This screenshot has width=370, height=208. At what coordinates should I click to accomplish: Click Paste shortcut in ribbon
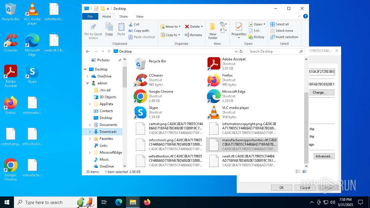tap(142, 37)
